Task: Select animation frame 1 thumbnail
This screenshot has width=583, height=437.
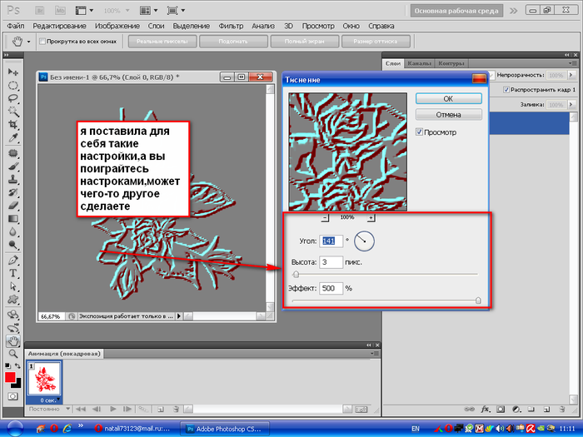Action: pos(44,379)
